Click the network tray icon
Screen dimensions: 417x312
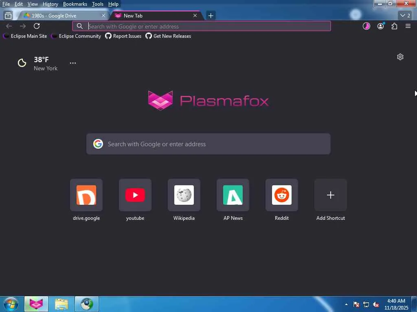[x=366, y=304]
